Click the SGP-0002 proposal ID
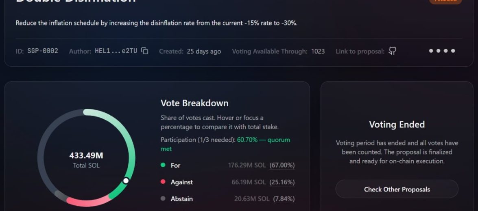Viewport: 478px width, 211px height. [43, 51]
